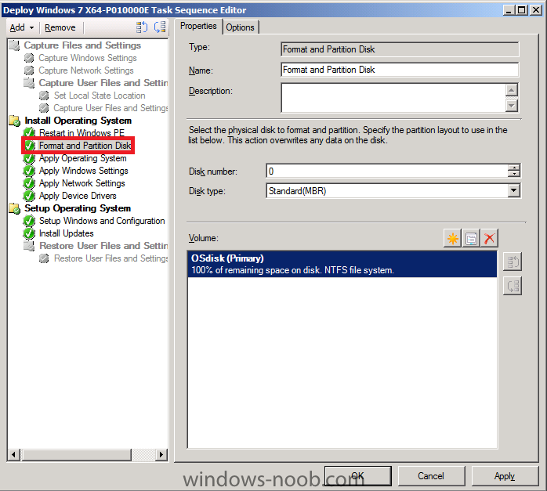
Task: Select the Restart in Windows PE step
Action: 82,133
